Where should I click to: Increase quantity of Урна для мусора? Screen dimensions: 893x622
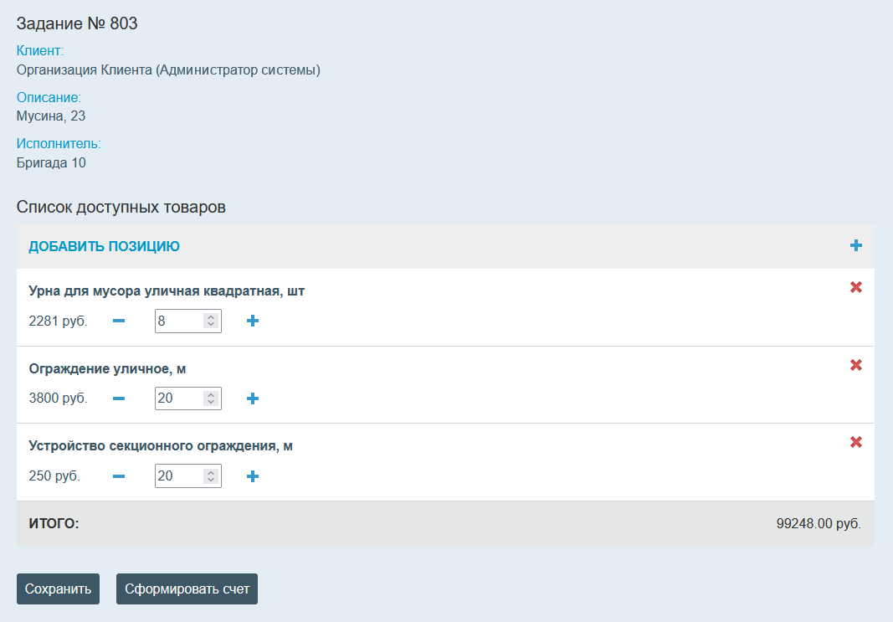tap(253, 321)
